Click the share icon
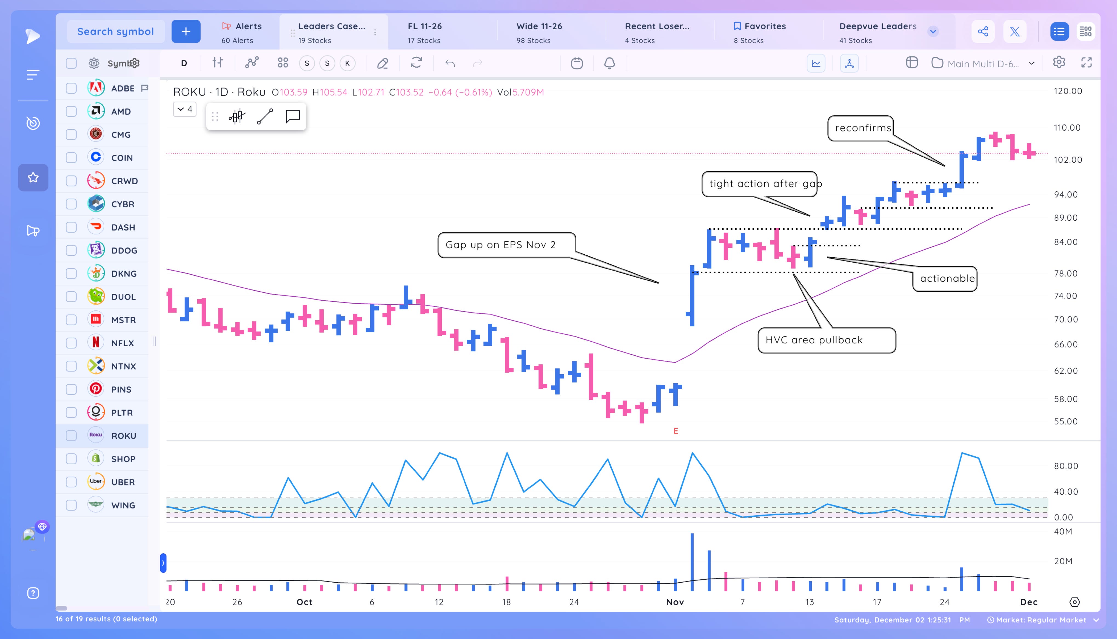The width and height of the screenshot is (1117, 639). click(983, 31)
